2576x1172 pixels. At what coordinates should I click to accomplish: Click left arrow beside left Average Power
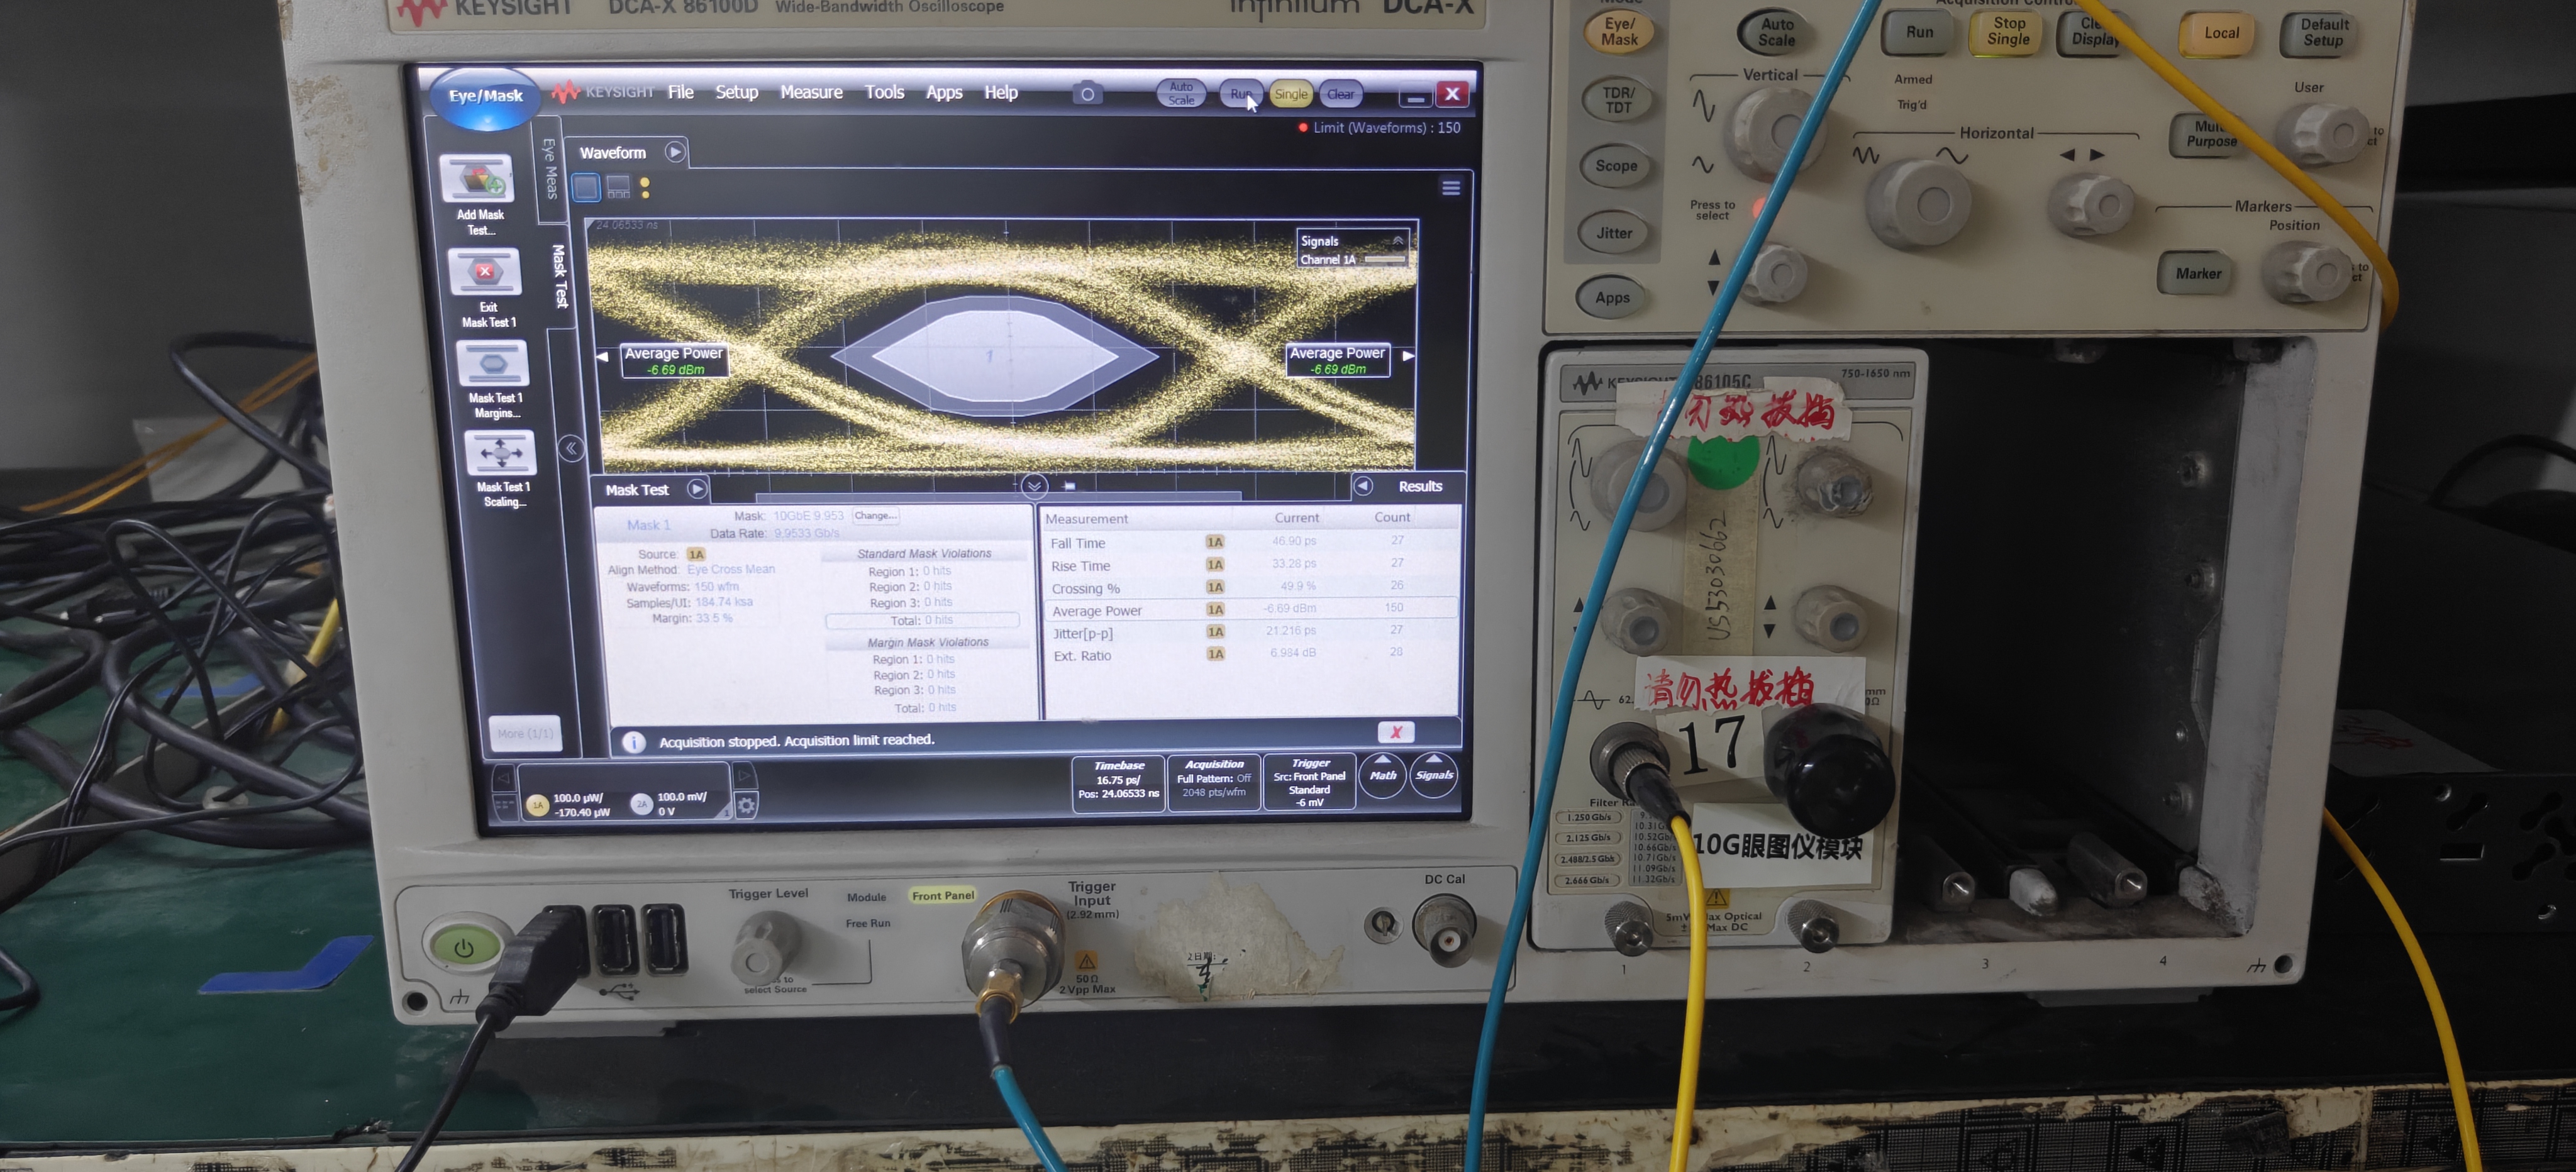[x=603, y=357]
